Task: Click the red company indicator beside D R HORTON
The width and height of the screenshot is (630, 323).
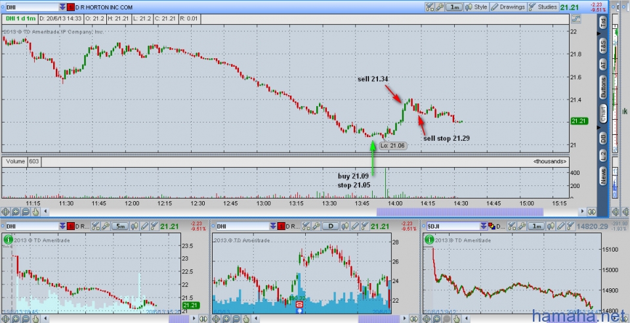Action: [x=71, y=7]
